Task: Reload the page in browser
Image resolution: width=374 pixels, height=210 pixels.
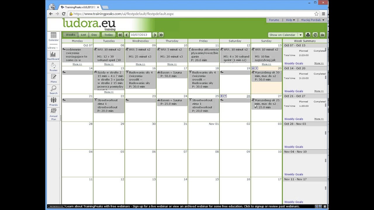Action: tap(64, 14)
